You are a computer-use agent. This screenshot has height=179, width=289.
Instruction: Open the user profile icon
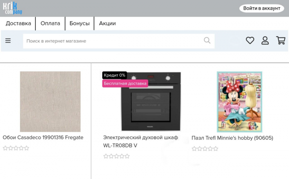265,41
